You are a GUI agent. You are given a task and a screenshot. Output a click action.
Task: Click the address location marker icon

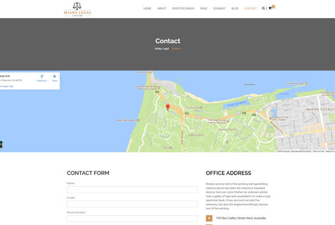coord(209,218)
